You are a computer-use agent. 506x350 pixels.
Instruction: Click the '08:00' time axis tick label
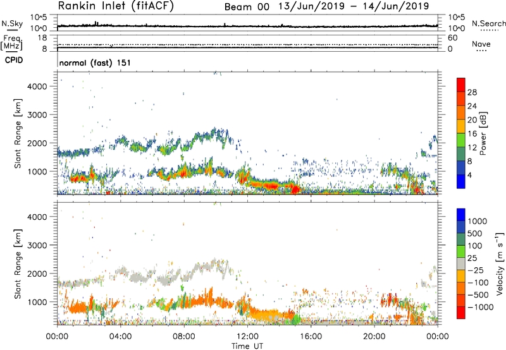click(x=184, y=337)
